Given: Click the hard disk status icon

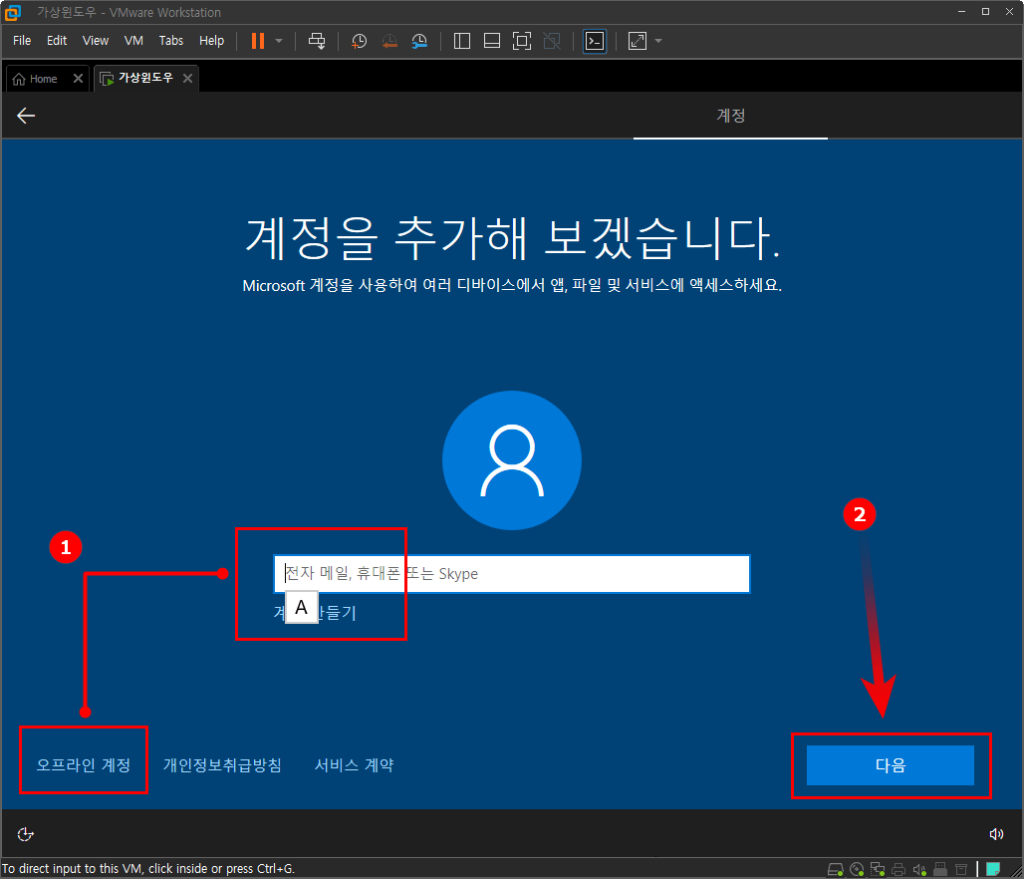Looking at the screenshot, I should [836, 869].
